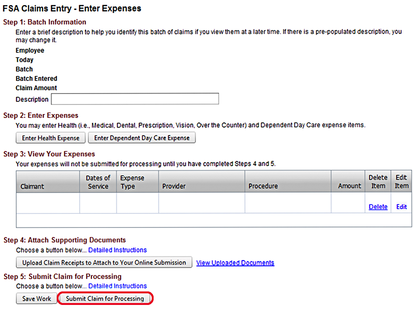Open View Uploaded Documents link

tap(235, 263)
